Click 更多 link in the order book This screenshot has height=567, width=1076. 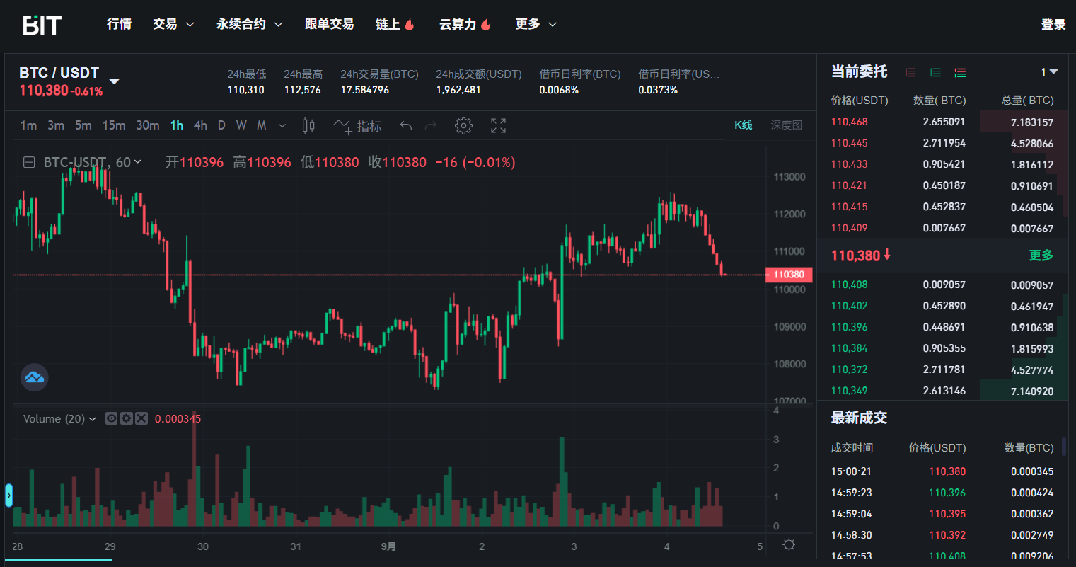[x=1041, y=256]
